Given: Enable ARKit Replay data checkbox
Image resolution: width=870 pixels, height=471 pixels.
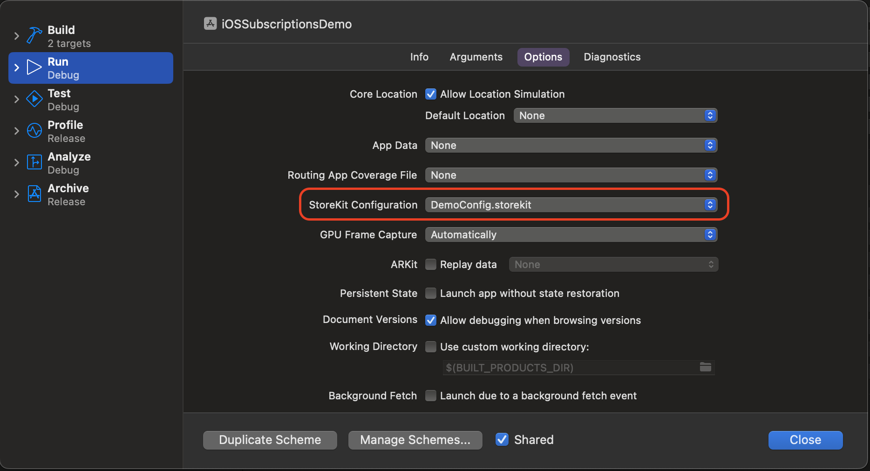Looking at the screenshot, I should click(431, 264).
